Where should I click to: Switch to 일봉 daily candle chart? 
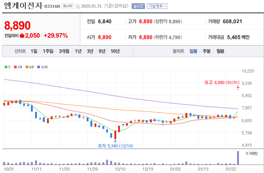[x=193, y=51]
